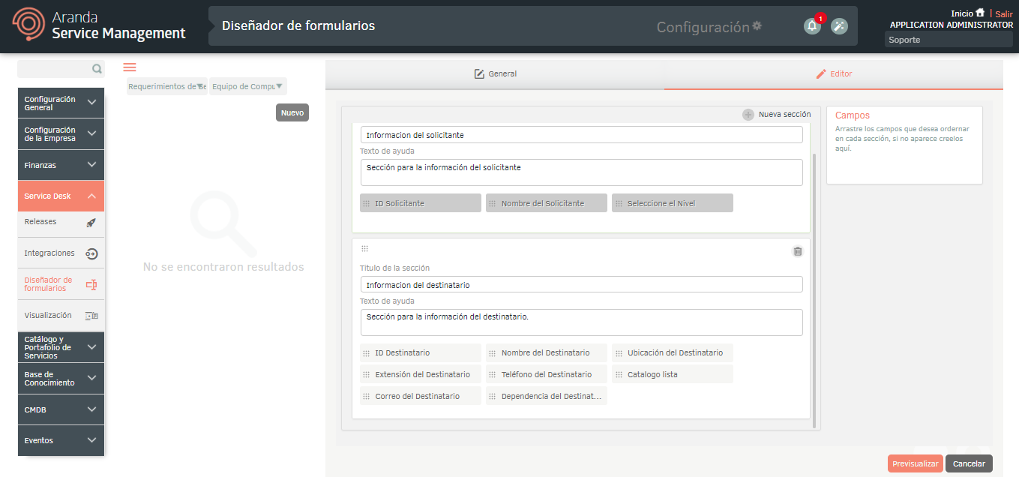Viewport: 1019px width, 477px height.
Task: Expand the Finanzas menu
Action: click(x=61, y=165)
